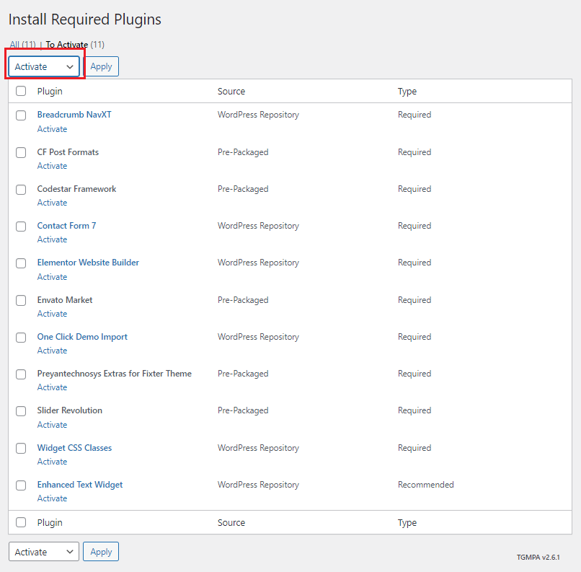The height and width of the screenshot is (572, 581).
Task: Open the One Click Demo Import link
Action: (82, 337)
